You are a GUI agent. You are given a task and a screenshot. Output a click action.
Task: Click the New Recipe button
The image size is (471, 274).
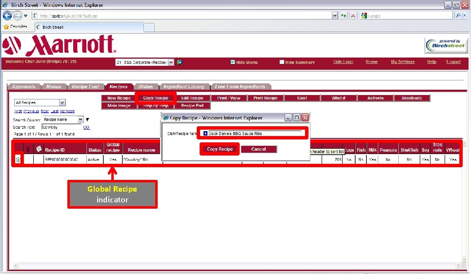[119, 98]
